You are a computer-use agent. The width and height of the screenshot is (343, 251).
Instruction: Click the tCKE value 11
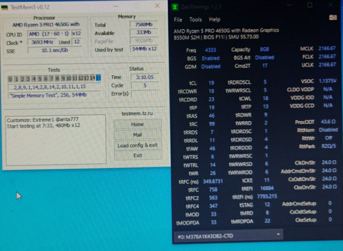pyautogui.click(x=267, y=180)
